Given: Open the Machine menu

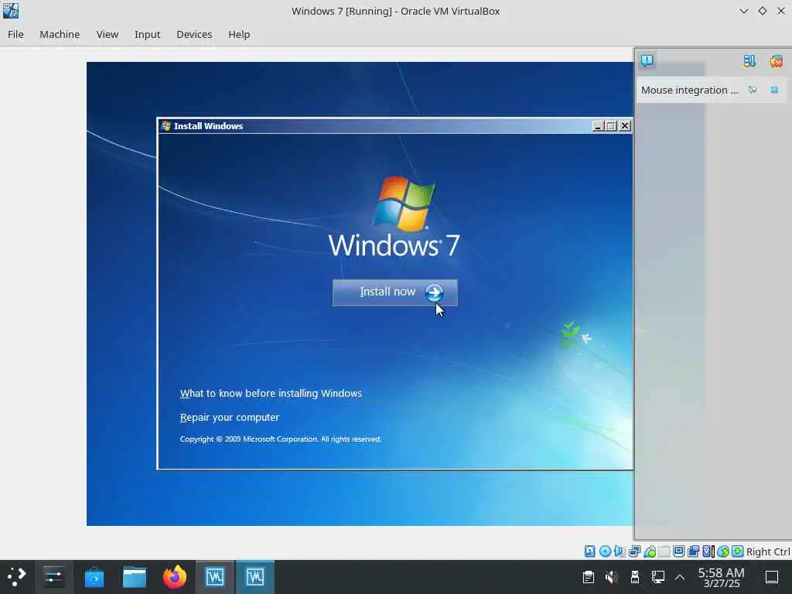Looking at the screenshot, I should [x=60, y=34].
